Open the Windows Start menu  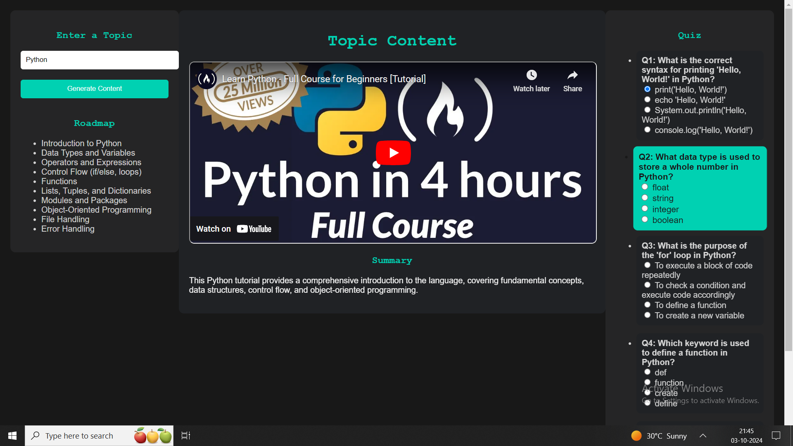click(x=12, y=436)
